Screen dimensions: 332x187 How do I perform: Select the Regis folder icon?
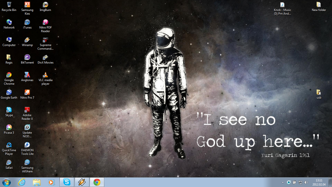pyautogui.click(x=9, y=59)
